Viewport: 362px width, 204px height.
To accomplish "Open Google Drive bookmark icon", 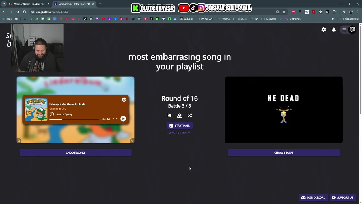I will [37, 19].
